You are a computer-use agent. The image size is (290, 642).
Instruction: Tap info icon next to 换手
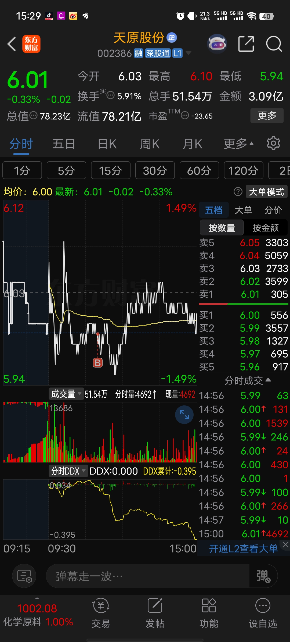tap(110, 95)
